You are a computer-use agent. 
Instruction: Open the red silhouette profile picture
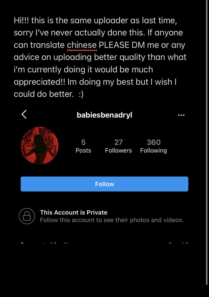point(39,146)
